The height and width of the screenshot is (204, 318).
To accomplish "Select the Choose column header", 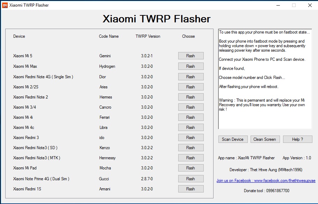I will coord(188,36).
